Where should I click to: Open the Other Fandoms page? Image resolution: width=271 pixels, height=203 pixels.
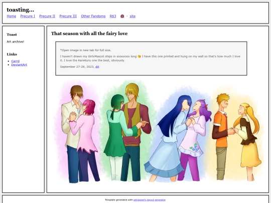click(x=93, y=16)
